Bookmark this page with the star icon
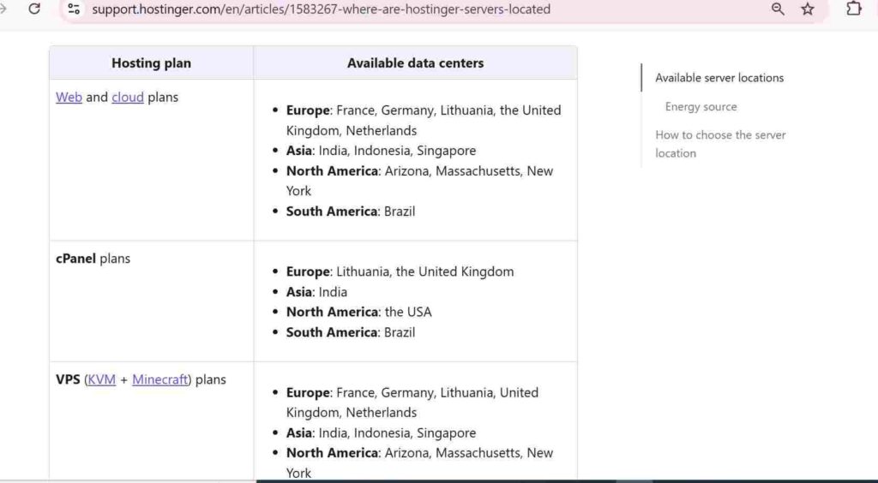Screen dimensions: 878x483 pos(808,9)
